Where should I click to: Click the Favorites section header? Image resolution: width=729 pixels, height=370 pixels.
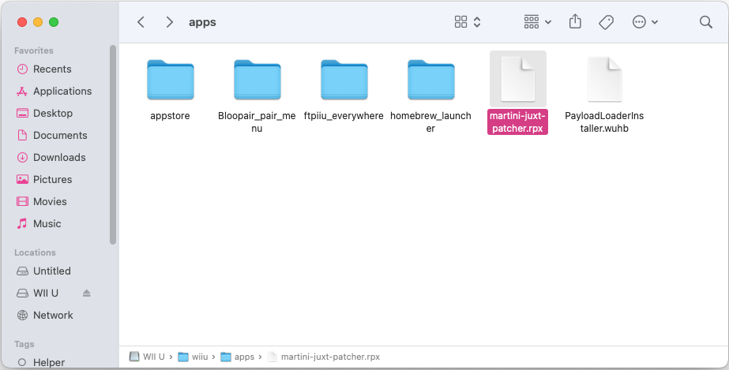pyautogui.click(x=34, y=50)
